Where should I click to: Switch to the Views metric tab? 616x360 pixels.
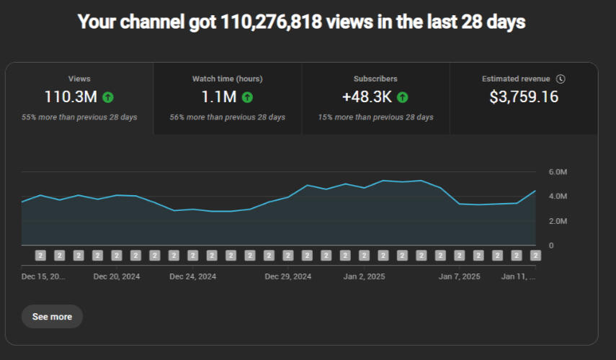point(79,98)
